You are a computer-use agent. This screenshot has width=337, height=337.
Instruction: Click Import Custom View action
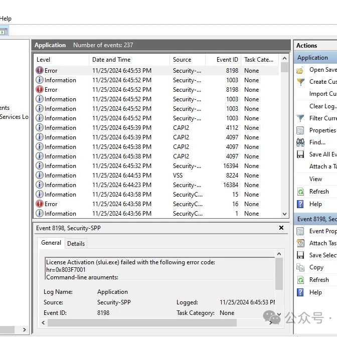(x=323, y=94)
